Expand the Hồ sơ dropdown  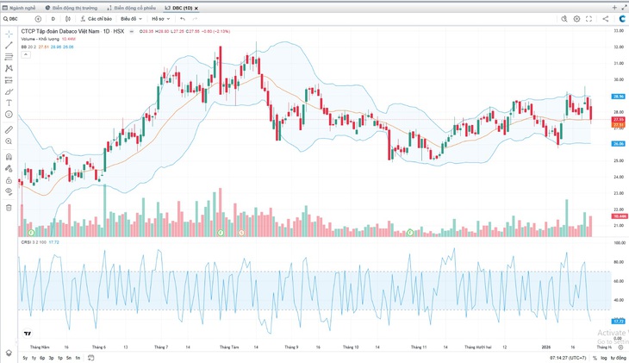161,19
